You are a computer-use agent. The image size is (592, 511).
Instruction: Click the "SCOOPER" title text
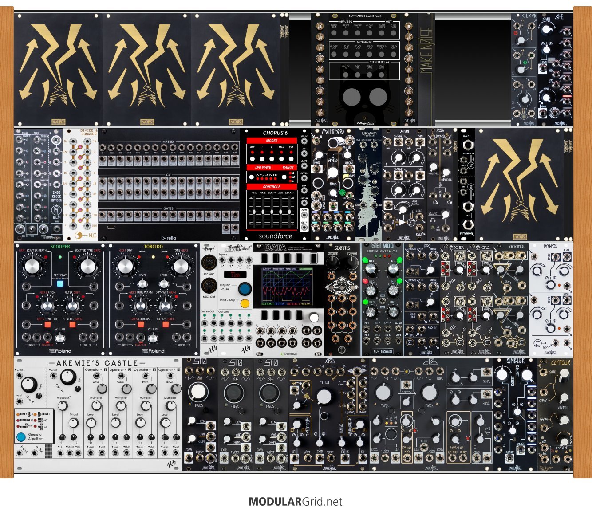[60, 247]
